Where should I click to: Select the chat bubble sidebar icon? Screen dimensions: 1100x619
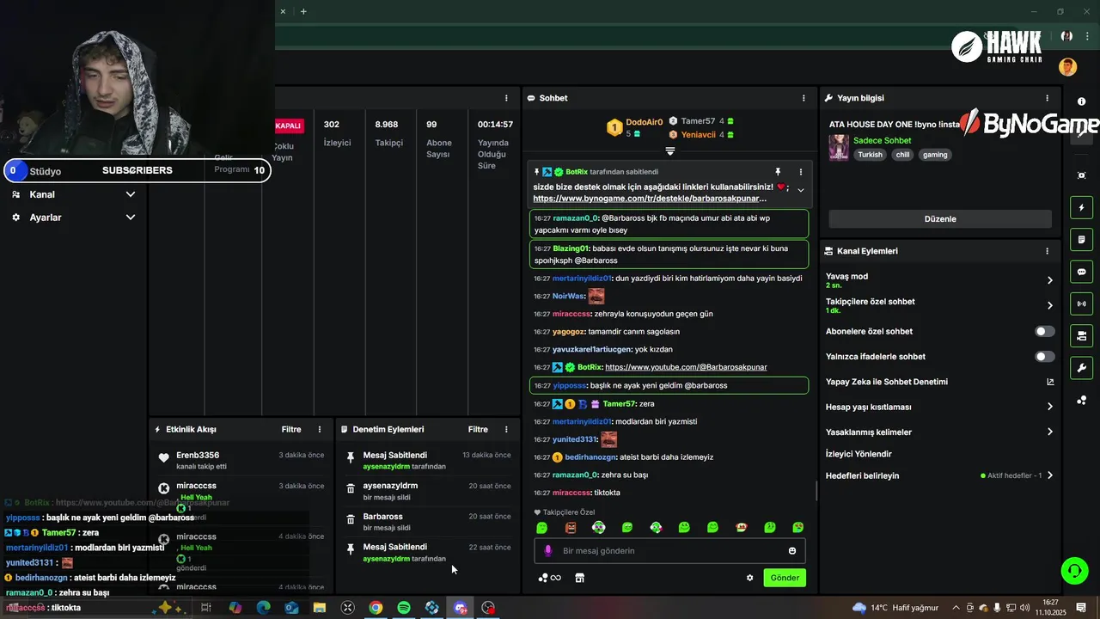[x=1081, y=272]
